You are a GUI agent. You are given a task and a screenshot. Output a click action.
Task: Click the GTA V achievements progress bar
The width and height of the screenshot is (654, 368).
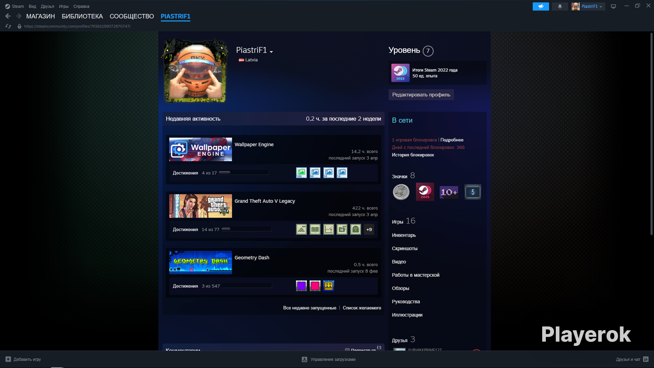click(246, 229)
